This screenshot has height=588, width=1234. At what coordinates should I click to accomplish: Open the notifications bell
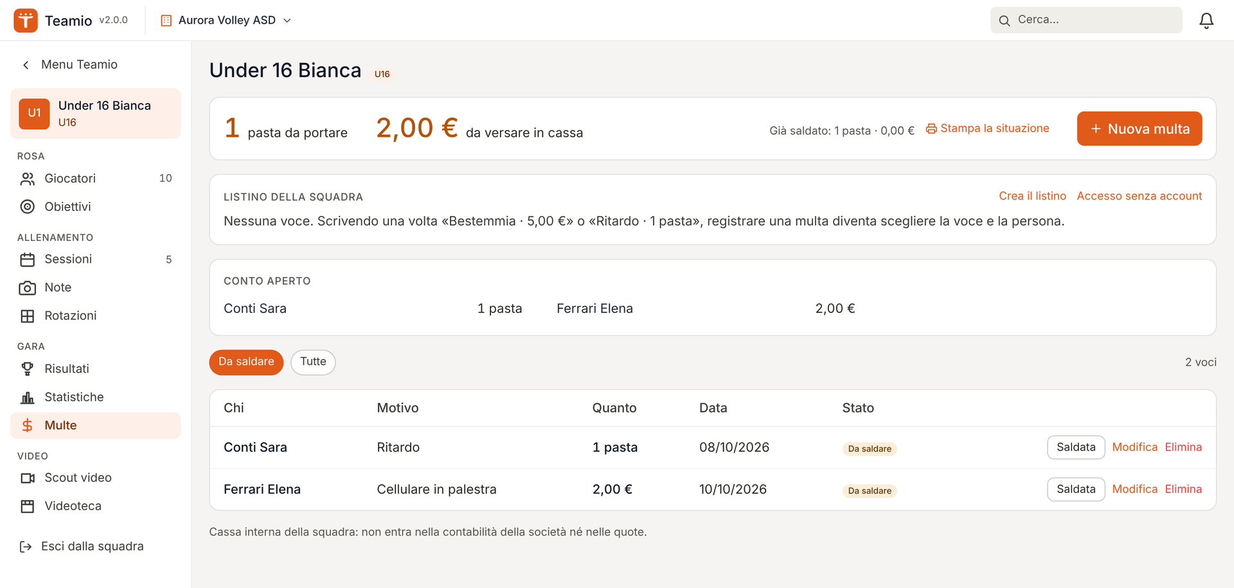(x=1206, y=21)
